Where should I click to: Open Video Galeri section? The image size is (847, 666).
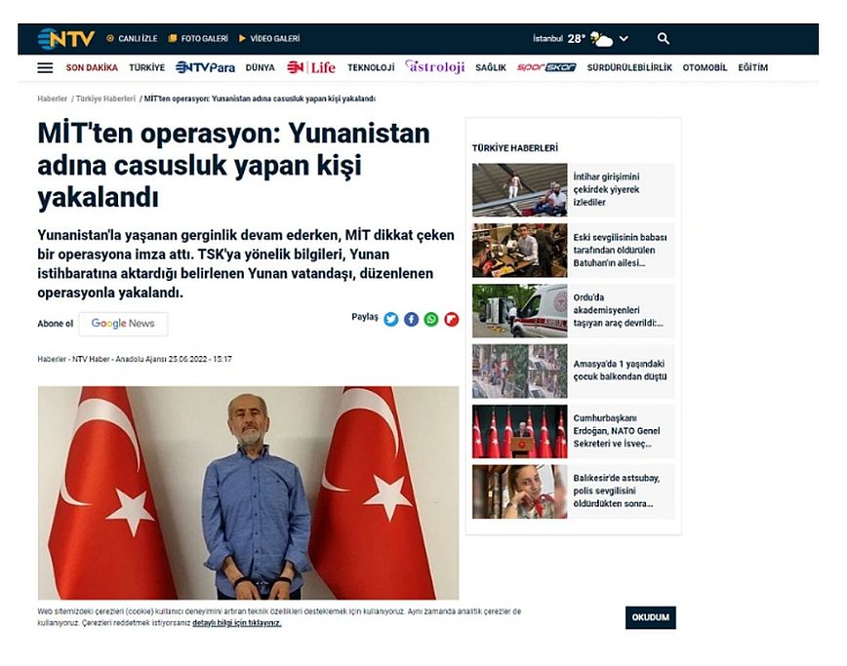point(269,38)
